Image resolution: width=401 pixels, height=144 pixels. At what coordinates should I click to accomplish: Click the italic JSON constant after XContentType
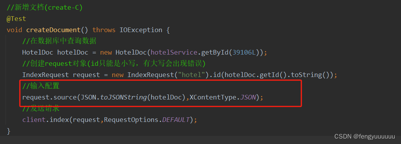pyautogui.click(x=248, y=97)
